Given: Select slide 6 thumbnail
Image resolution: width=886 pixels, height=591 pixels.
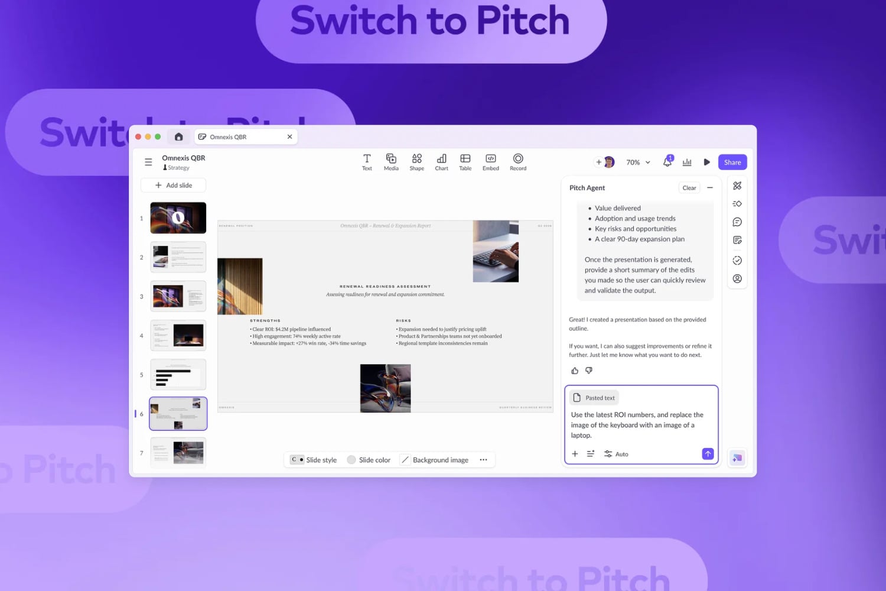Looking at the screenshot, I should 178,414.
